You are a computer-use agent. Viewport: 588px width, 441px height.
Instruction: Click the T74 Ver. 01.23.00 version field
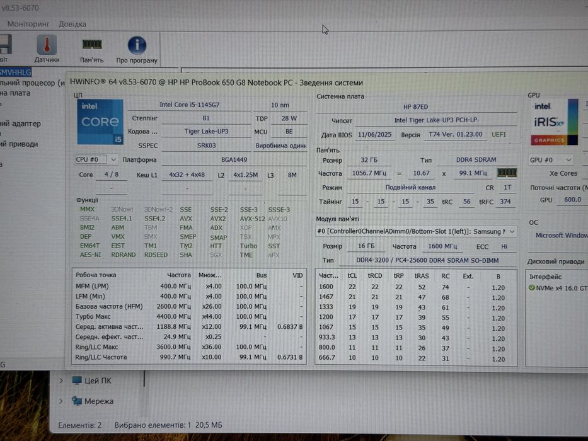(x=456, y=135)
